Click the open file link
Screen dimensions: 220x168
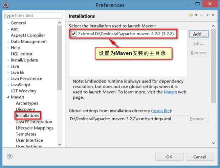161,111
